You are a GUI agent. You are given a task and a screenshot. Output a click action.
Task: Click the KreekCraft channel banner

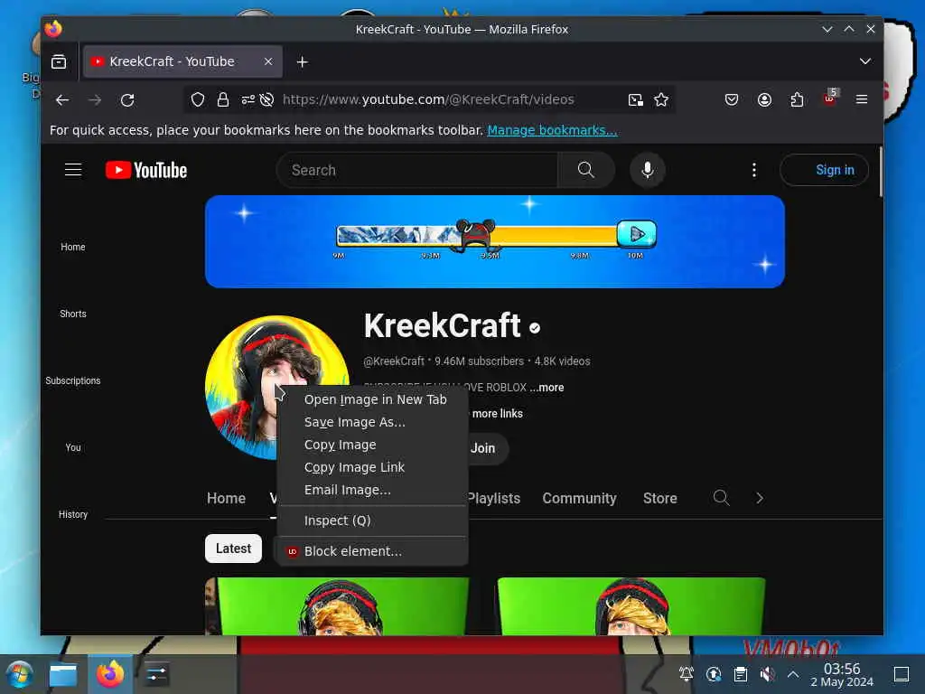coord(494,241)
